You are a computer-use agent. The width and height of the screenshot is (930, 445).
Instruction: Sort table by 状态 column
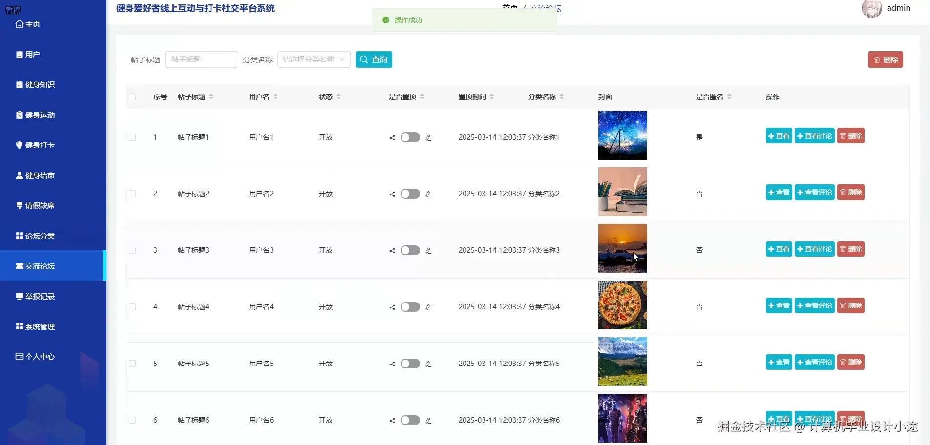tap(338, 97)
